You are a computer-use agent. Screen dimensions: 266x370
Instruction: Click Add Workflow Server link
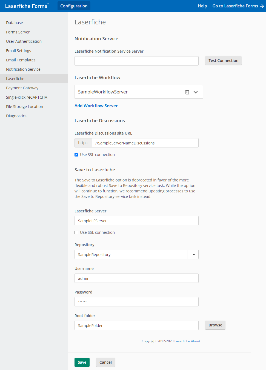tap(96, 106)
